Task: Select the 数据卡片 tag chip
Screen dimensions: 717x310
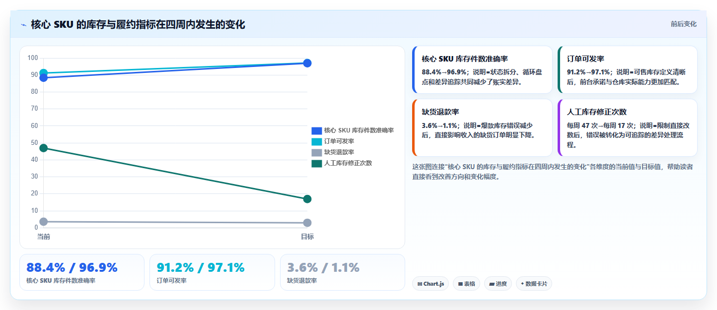Action: pos(534,284)
